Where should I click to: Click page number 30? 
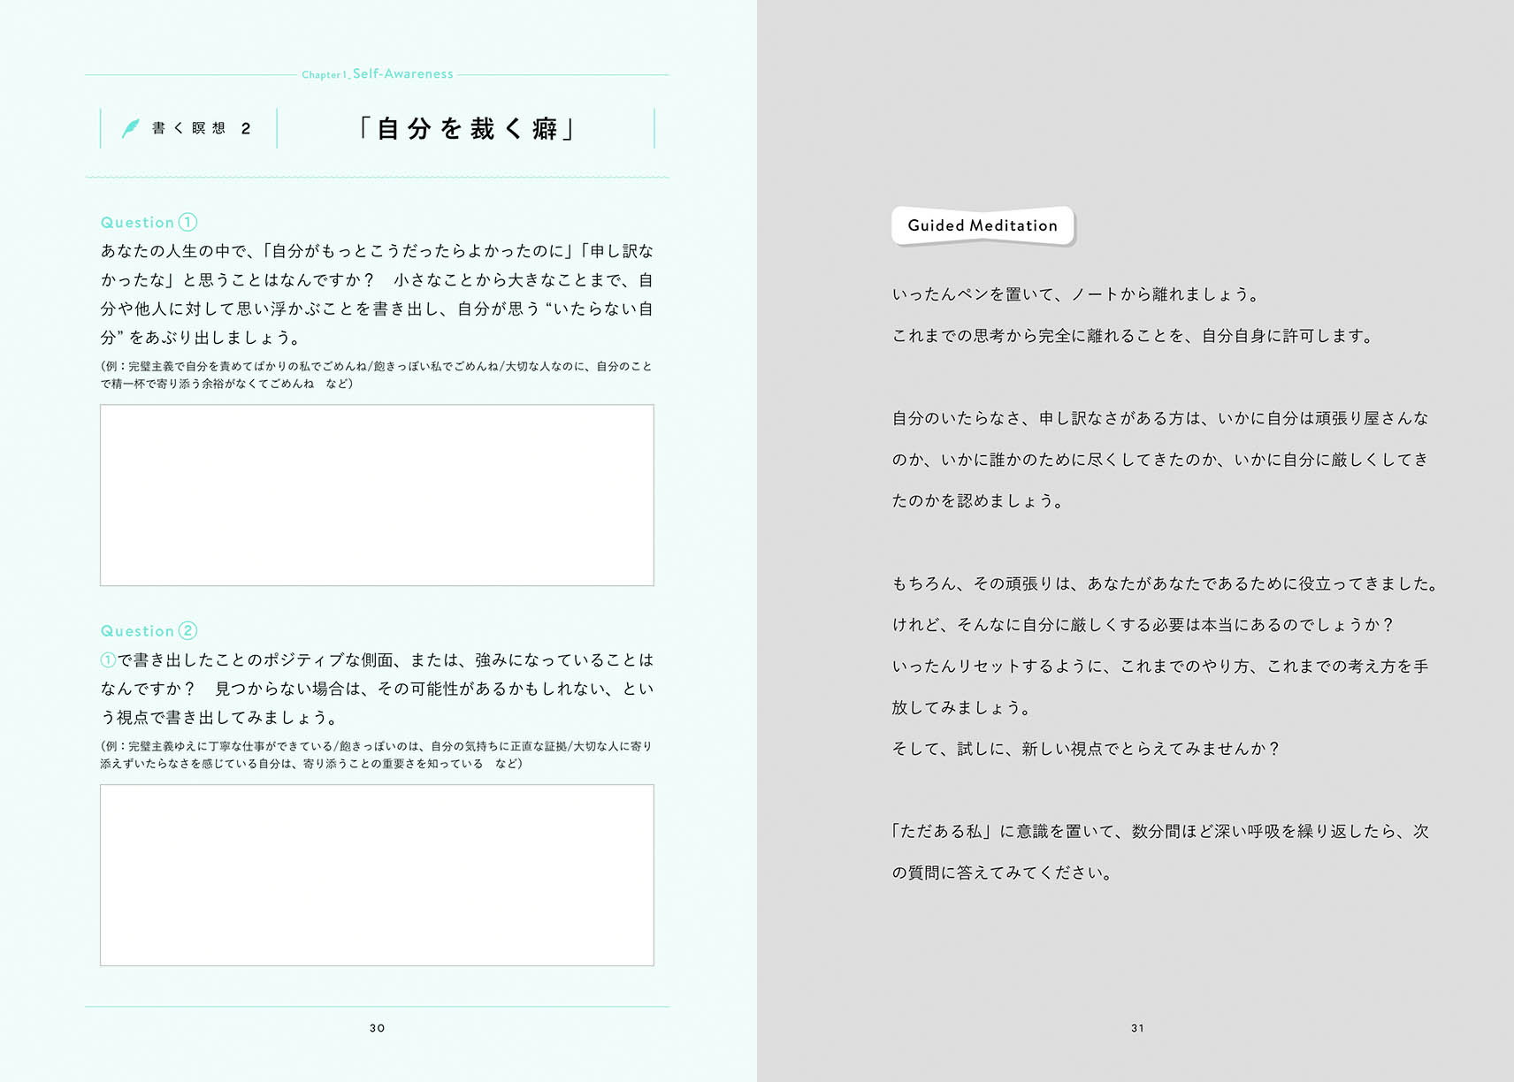378,1028
